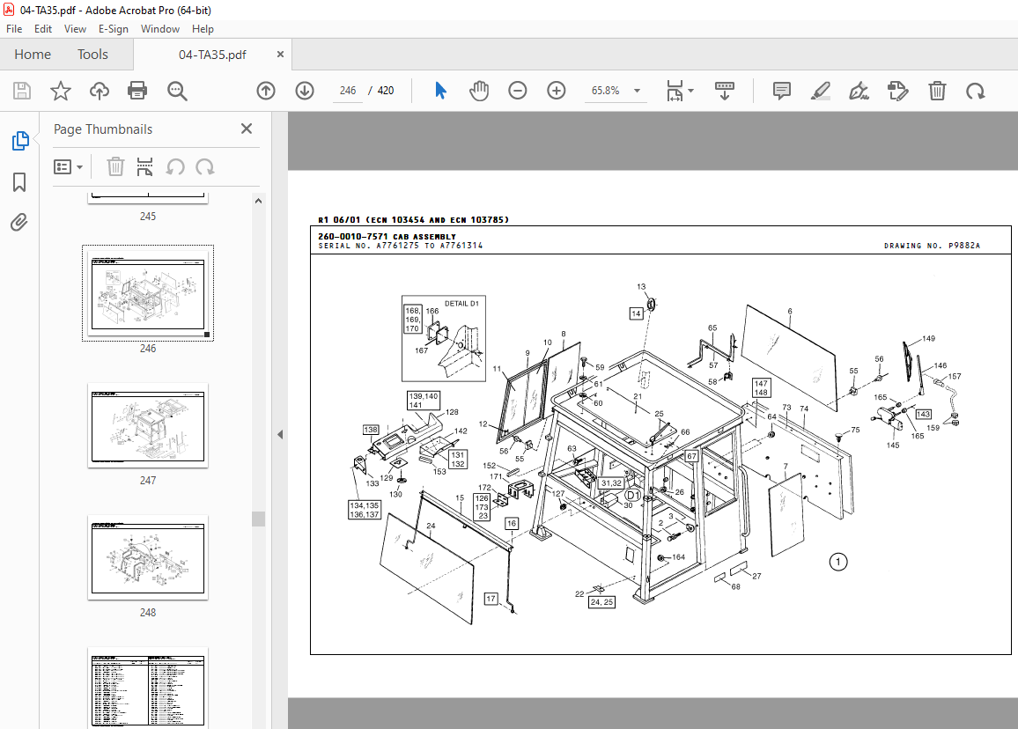Open the Sign document pen tool
The height and width of the screenshot is (729, 1018).
[859, 91]
